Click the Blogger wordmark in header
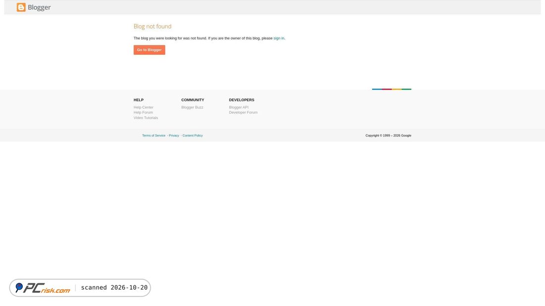The image size is (545, 306). (x=39, y=7)
